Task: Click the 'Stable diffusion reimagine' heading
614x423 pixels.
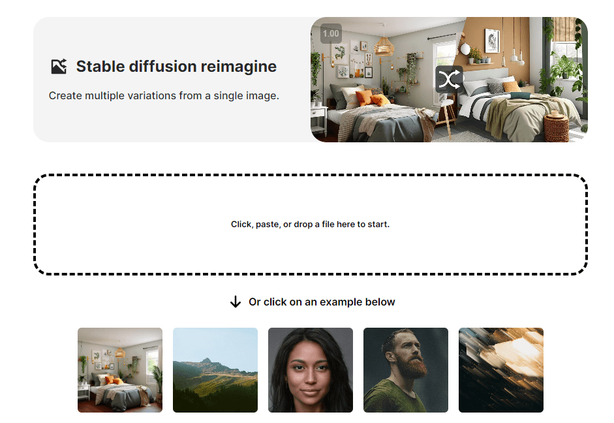Action: point(176,67)
